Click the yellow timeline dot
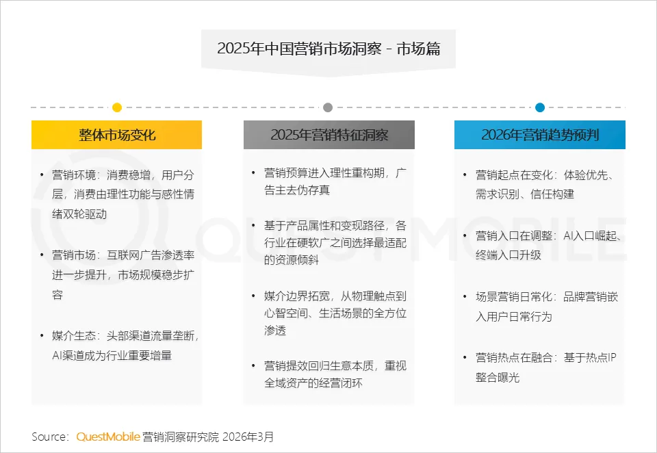The width and height of the screenshot is (657, 453). point(116,107)
